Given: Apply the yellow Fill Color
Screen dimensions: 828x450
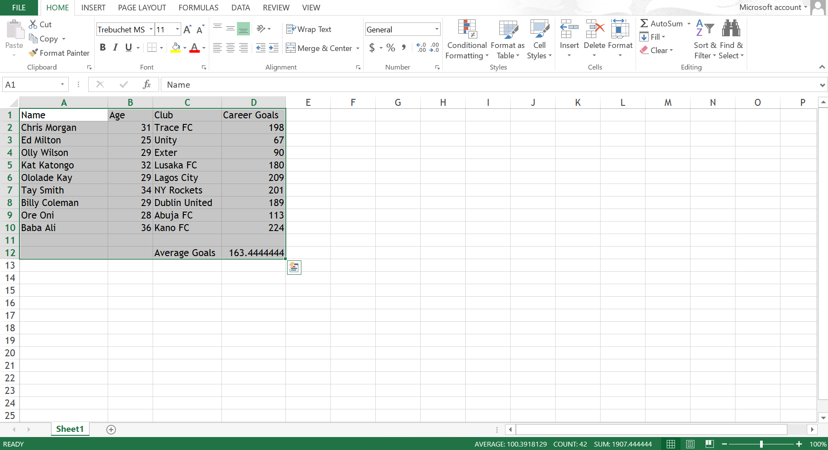Looking at the screenshot, I should point(176,48).
